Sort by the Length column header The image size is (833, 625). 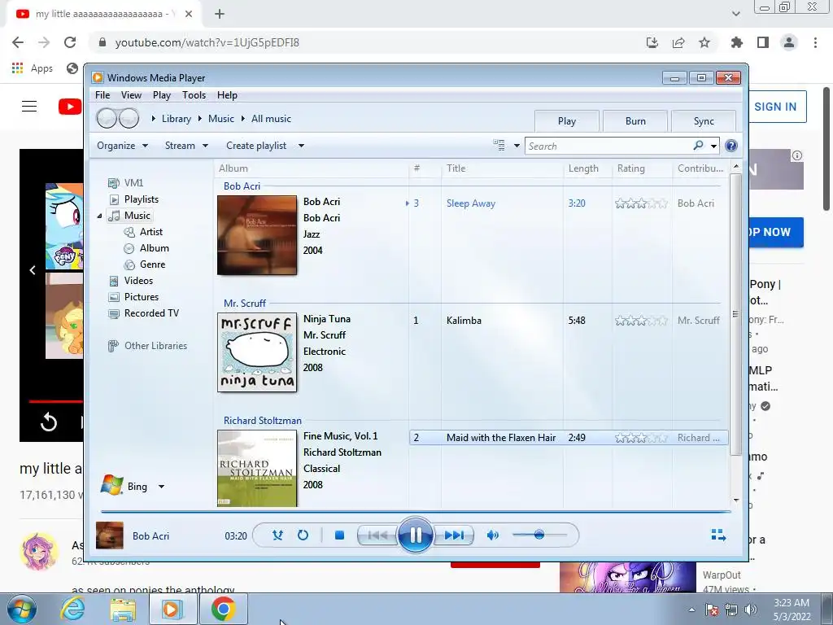click(x=587, y=168)
